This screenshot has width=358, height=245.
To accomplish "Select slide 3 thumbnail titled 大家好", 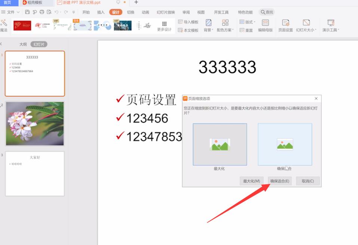I will (x=35, y=174).
